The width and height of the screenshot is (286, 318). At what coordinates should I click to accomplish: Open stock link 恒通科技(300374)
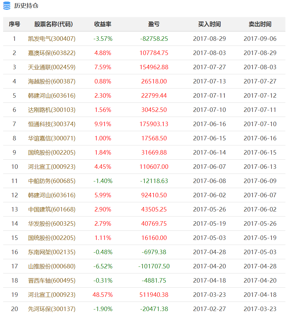coord(52,124)
